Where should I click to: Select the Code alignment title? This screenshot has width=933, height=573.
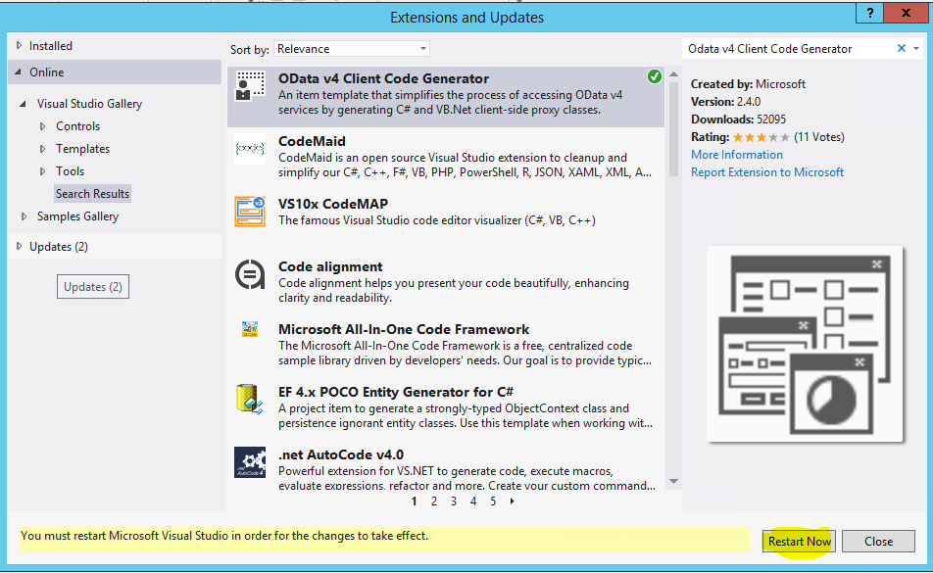[x=330, y=266]
